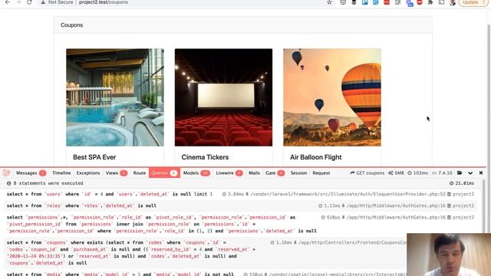Open the Air Balloon Flight coupon title
The width and height of the screenshot is (491, 276).
click(315, 157)
